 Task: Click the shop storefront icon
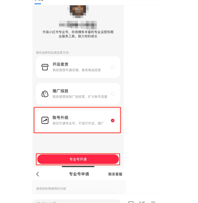[45, 67]
